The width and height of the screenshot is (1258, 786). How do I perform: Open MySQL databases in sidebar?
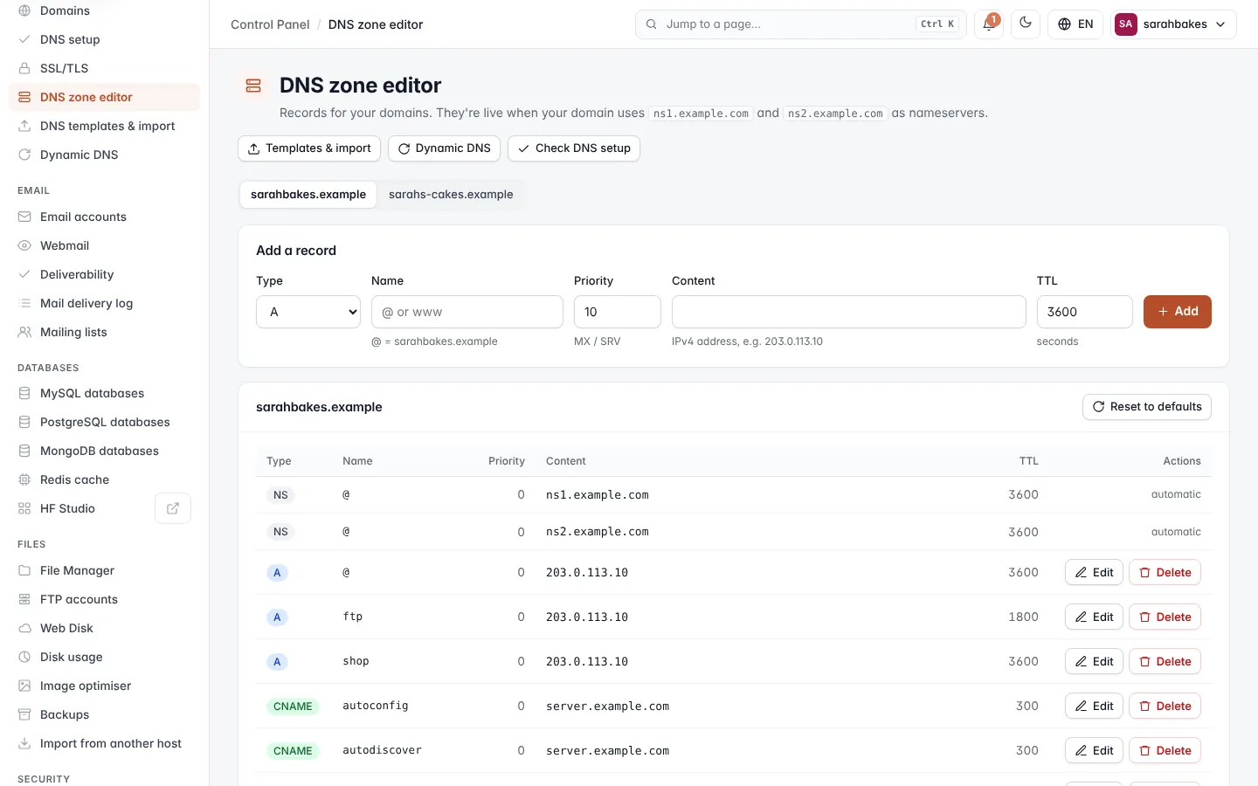coord(104,393)
